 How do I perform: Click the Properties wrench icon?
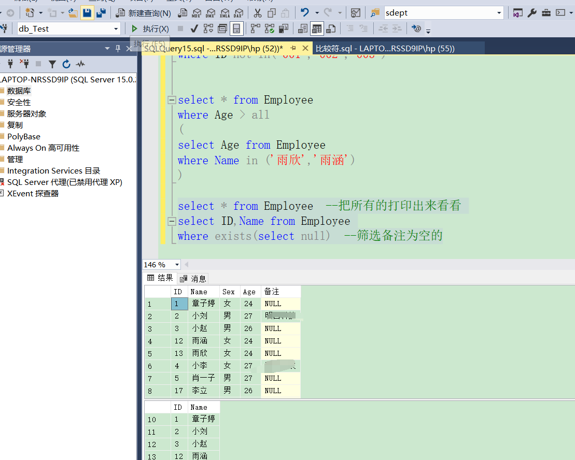click(x=532, y=13)
